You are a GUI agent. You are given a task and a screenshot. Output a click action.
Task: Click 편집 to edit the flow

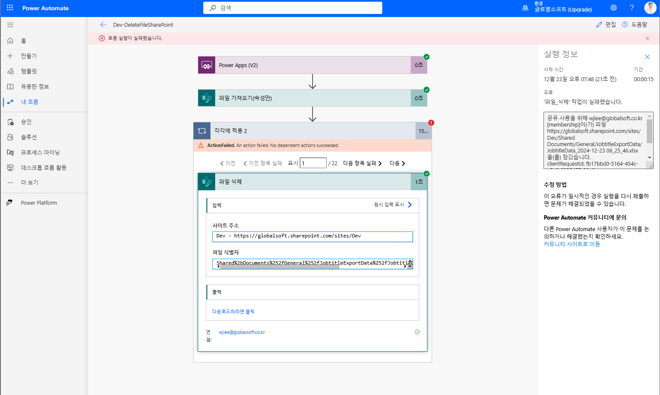tap(606, 25)
